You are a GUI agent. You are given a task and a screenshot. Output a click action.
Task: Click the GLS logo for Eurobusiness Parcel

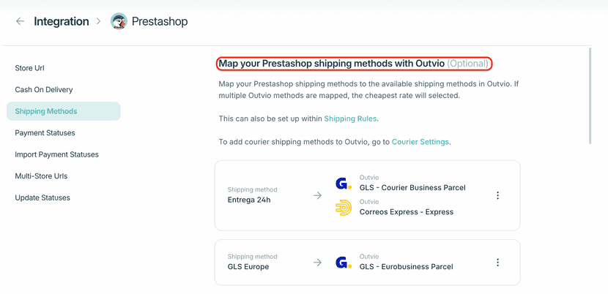tap(343, 262)
